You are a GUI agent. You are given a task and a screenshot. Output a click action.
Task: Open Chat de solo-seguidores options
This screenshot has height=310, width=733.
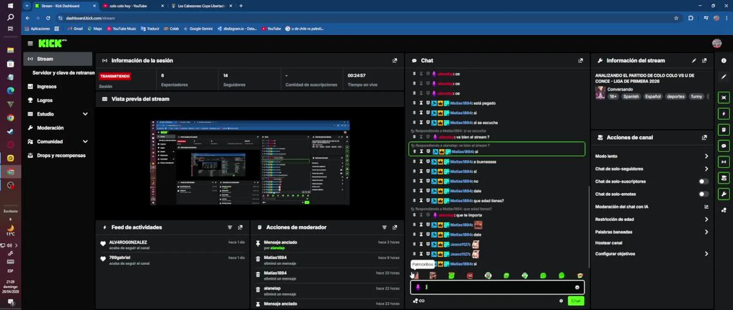click(x=651, y=169)
